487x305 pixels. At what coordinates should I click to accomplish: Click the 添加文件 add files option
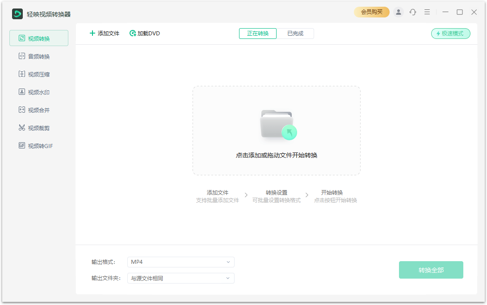tap(104, 33)
